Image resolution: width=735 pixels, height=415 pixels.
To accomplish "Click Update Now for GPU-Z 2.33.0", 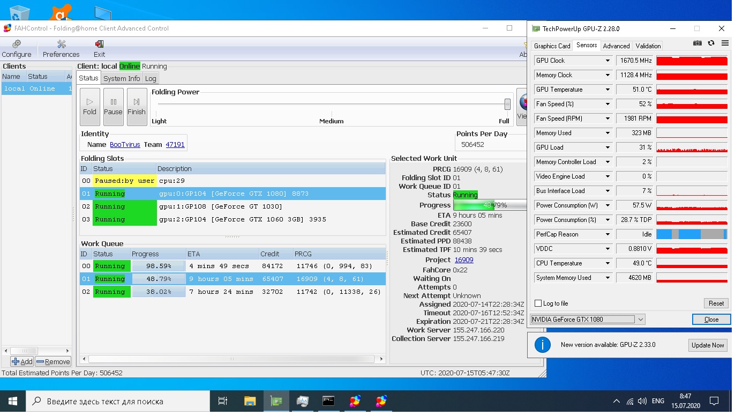I will 708,345.
